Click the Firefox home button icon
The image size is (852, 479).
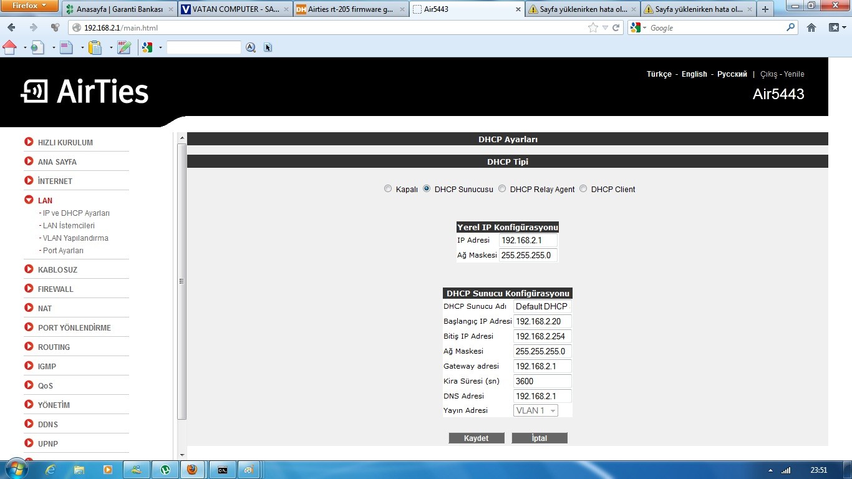pos(811,27)
